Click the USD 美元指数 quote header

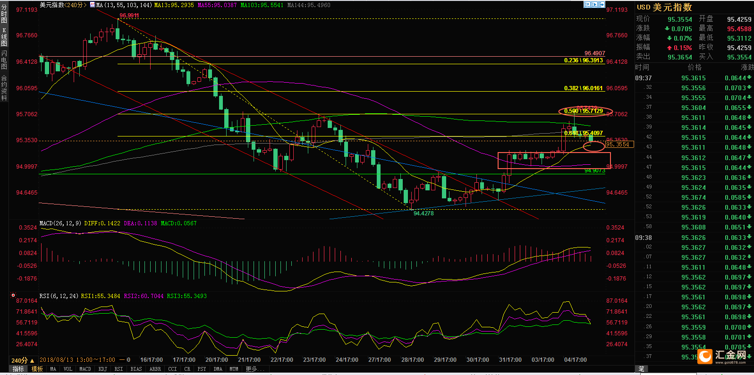[664, 7]
